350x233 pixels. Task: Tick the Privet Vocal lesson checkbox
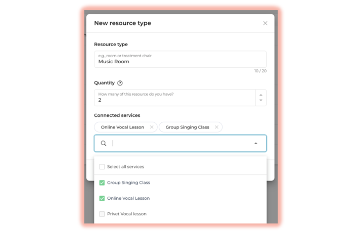[x=102, y=214]
